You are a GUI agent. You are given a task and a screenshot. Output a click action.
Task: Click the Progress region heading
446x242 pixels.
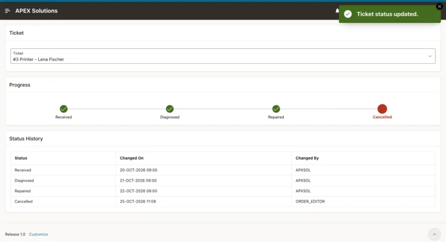point(20,85)
